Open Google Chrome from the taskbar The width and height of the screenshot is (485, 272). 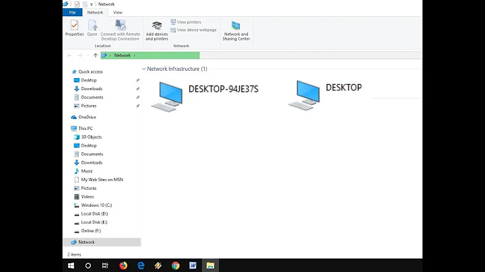[x=176, y=265]
